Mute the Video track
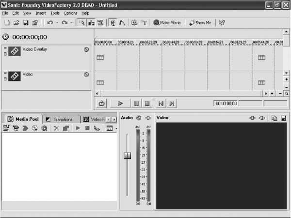291x218 pixels. (86, 75)
